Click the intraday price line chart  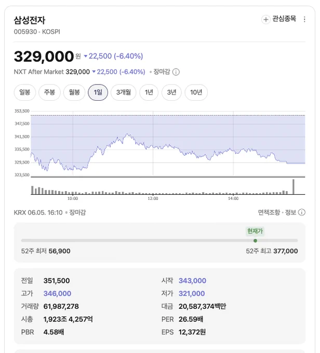[168, 143]
